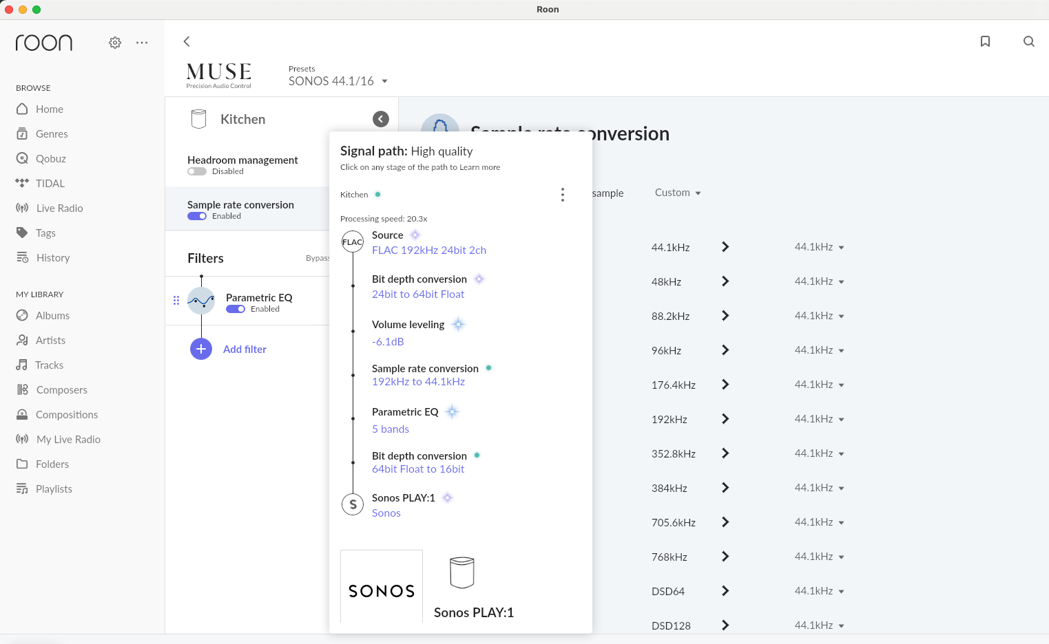Screen dimensions: 1049x644
Task: Open Home in the sidebar
Action: (x=49, y=109)
